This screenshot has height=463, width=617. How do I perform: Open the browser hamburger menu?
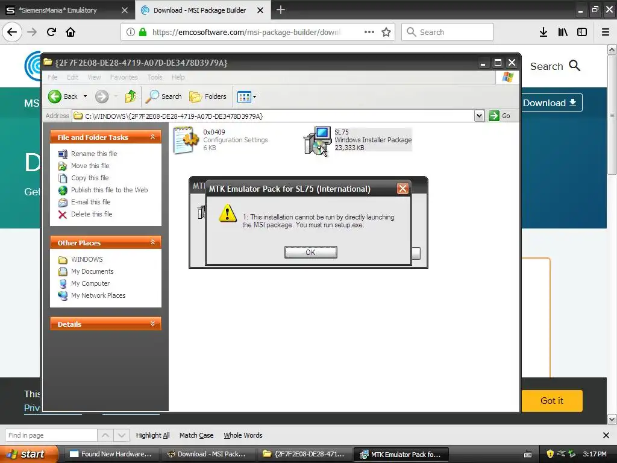(606, 32)
